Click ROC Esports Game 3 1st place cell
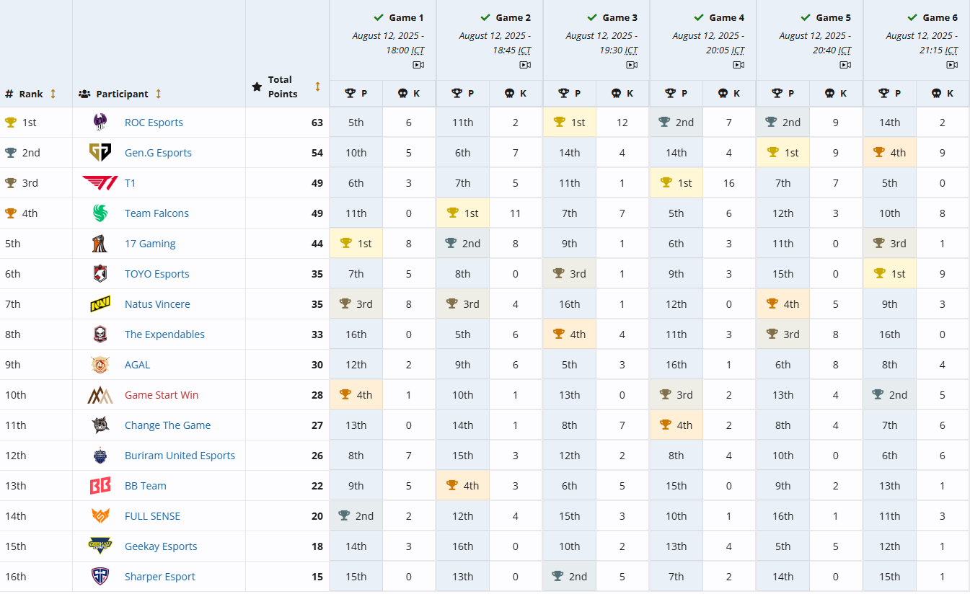 [x=570, y=123]
